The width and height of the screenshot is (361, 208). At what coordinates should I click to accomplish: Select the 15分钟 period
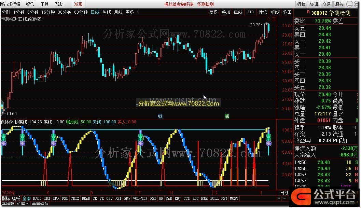[48, 12]
